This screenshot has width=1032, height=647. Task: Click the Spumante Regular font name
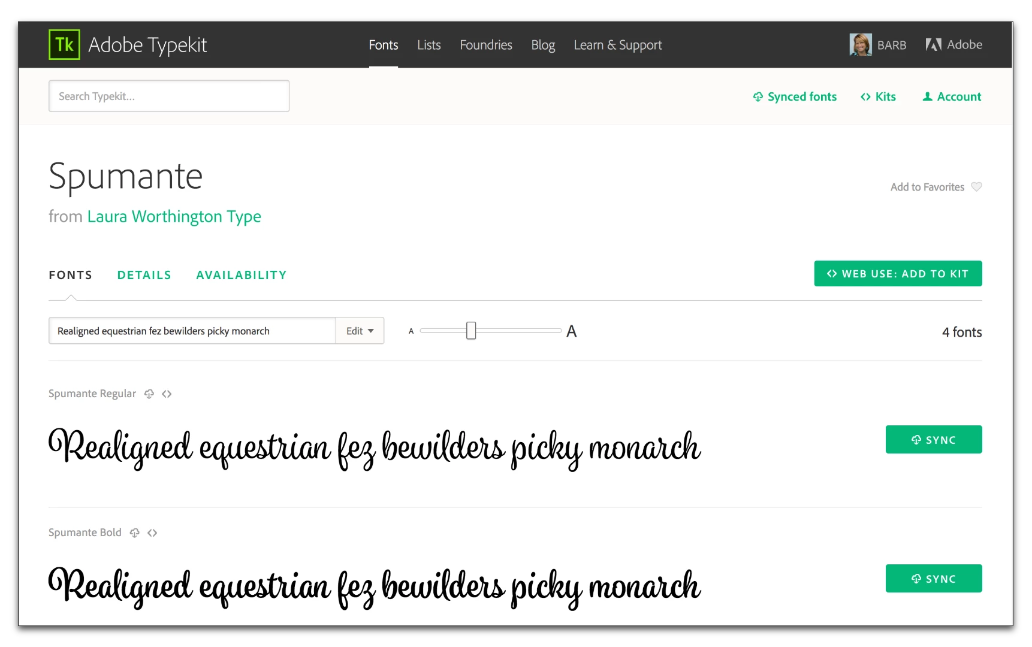point(92,394)
